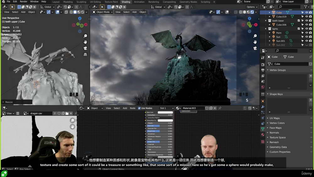The image size is (314, 177).
Task: Open Slot 1 material slot dropdown
Action: 166,108
